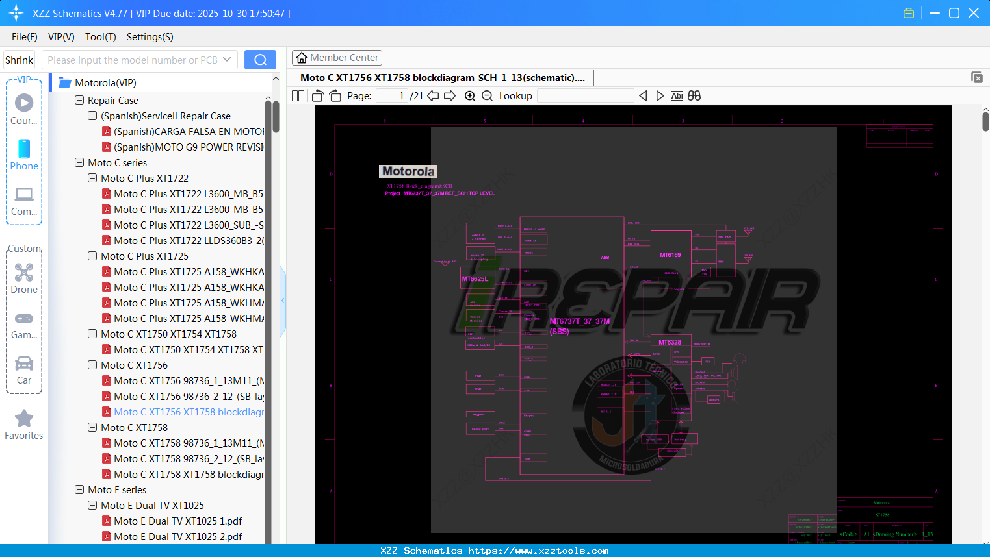
Task: Open the Phone category in sidebar
Action: click(24, 155)
